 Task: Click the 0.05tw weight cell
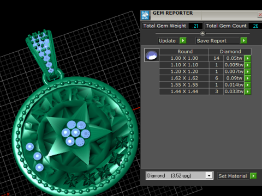(x=234, y=58)
